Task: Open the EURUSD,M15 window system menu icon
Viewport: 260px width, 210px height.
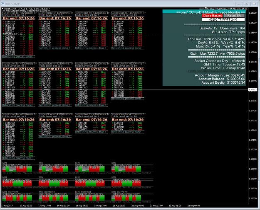Action: click(x=2, y=4)
